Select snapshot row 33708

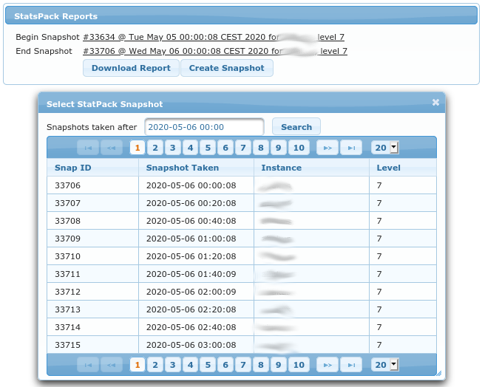coord(242,221)
